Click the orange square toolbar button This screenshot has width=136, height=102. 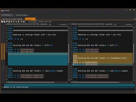pyautogui.click(x=35, y=22)
